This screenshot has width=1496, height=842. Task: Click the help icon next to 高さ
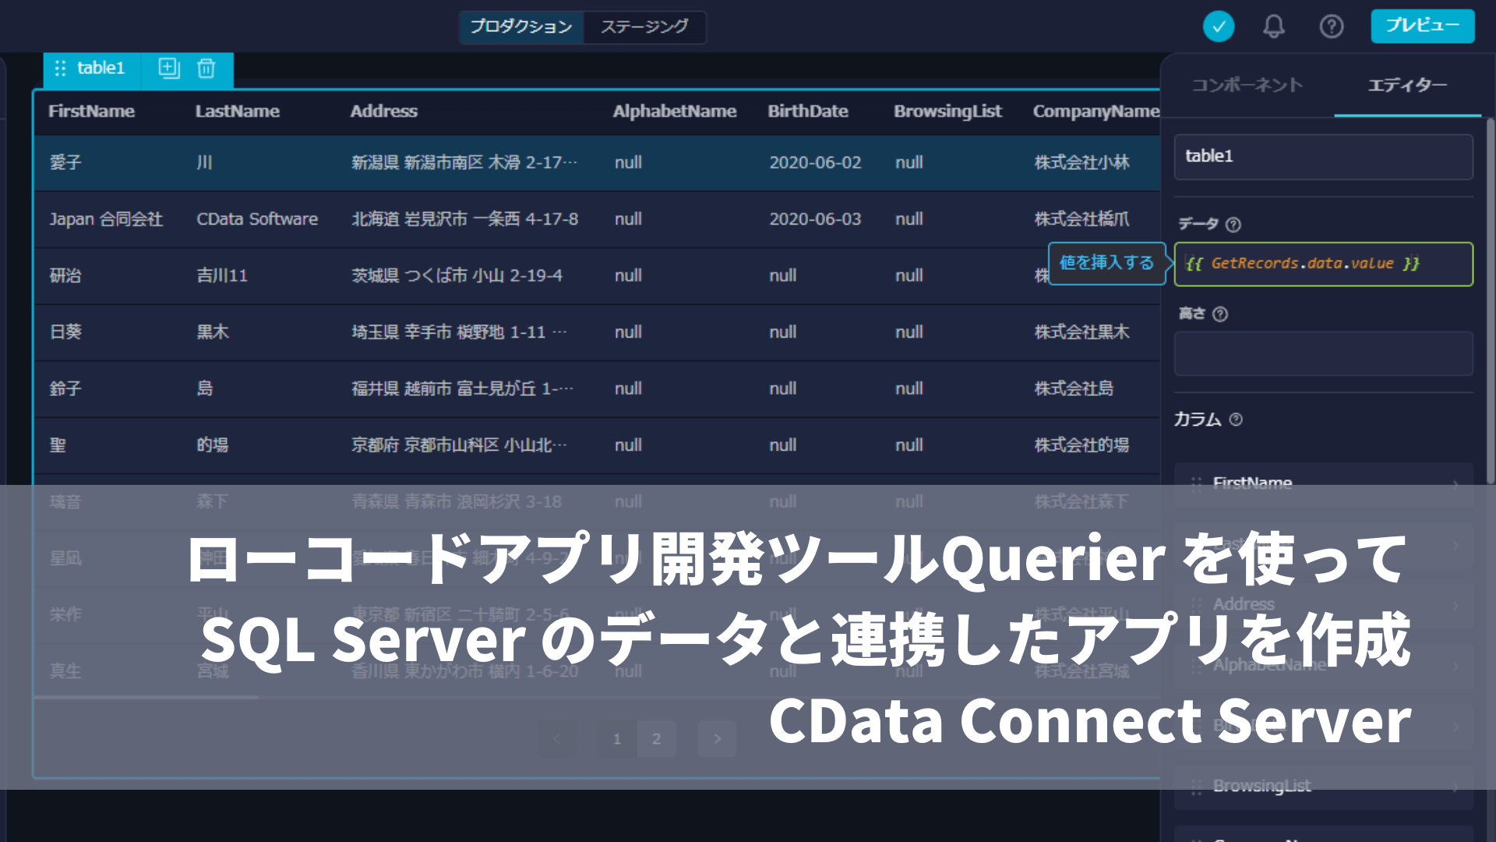(x=1219, y=314)
